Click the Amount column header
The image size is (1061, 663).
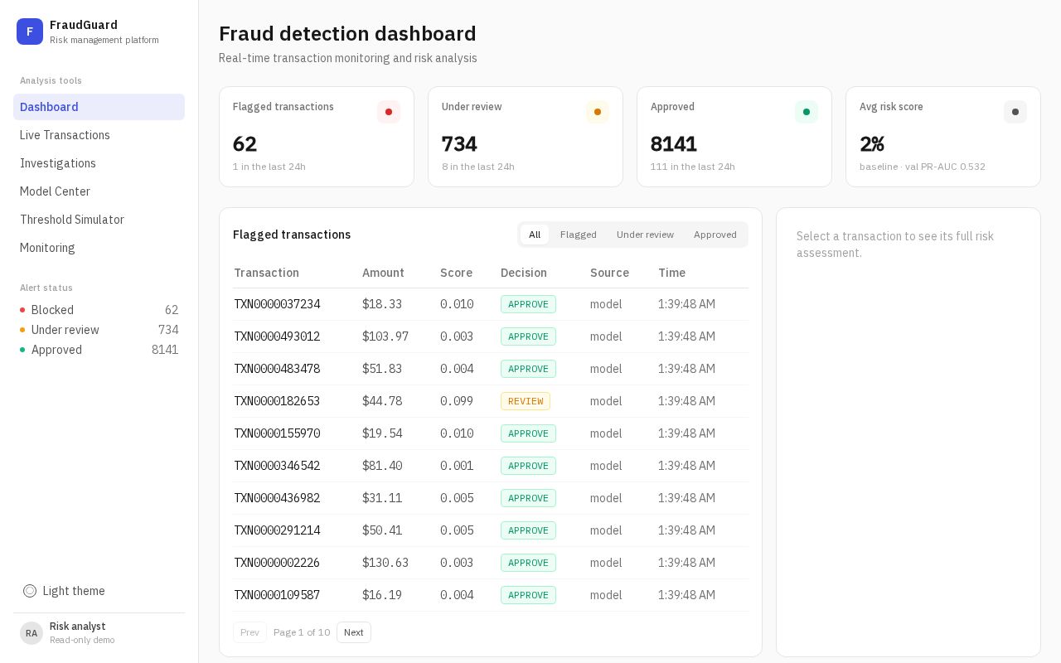pyautogui.click(x=383, y=273)
